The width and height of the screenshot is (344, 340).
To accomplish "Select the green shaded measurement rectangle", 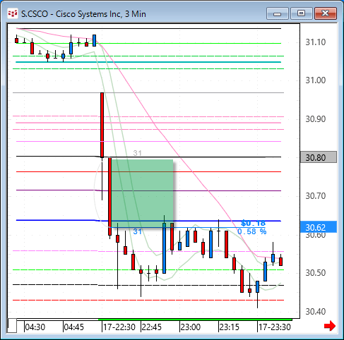I will click(x=142, y=193).
